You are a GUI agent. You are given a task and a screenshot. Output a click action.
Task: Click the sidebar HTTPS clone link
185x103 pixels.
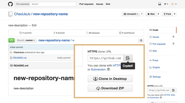167,95
